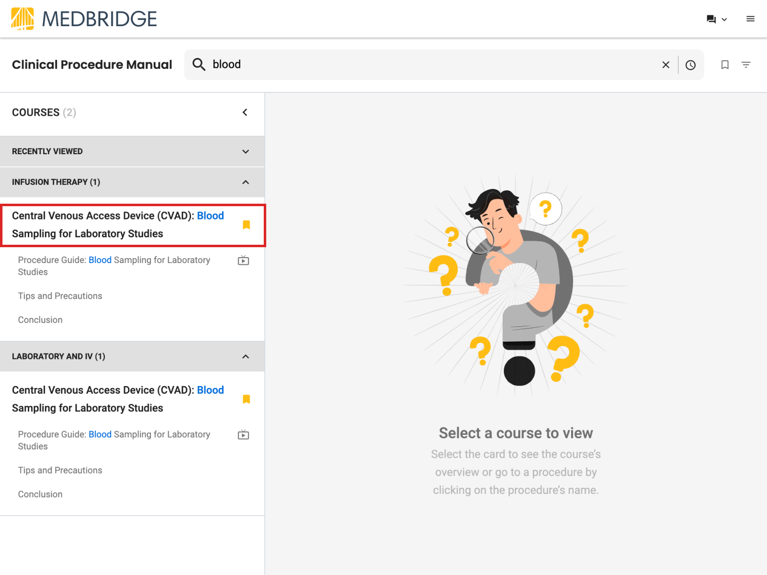
Task: Open Procedure Guide link under Infusion Therapy
Action: (114, 265)
